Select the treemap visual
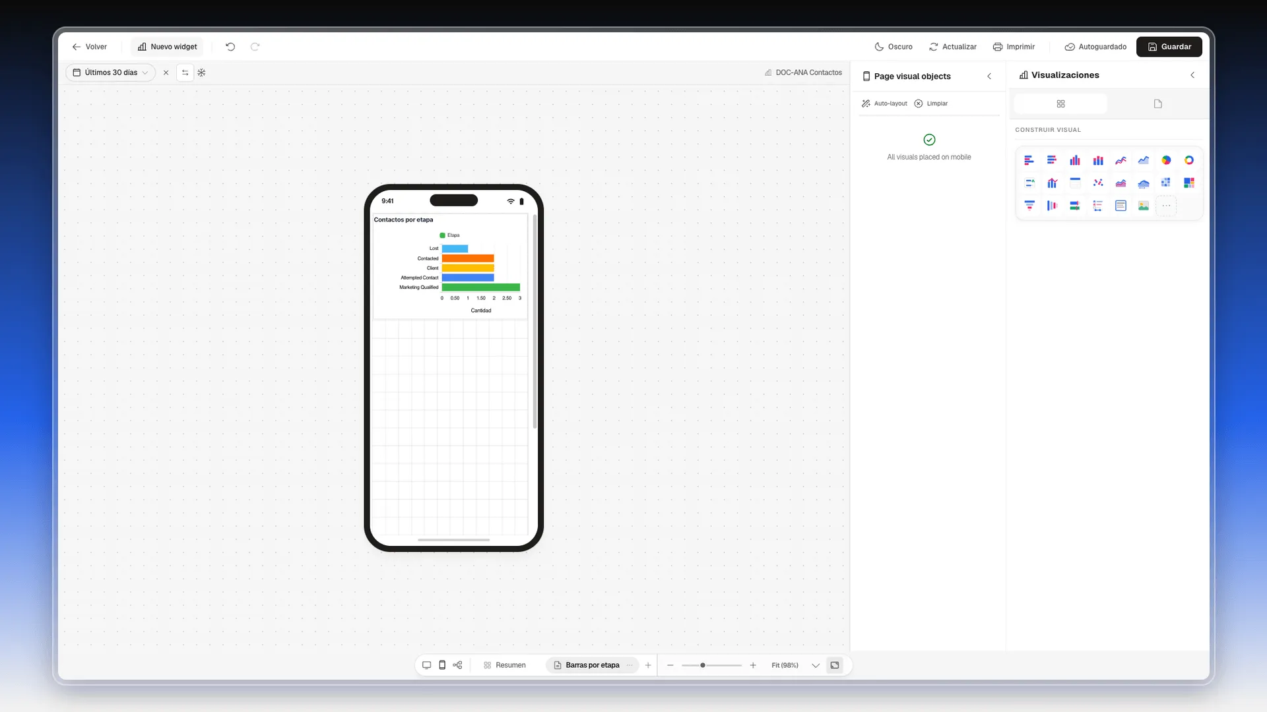 [x=1189, y=183]
